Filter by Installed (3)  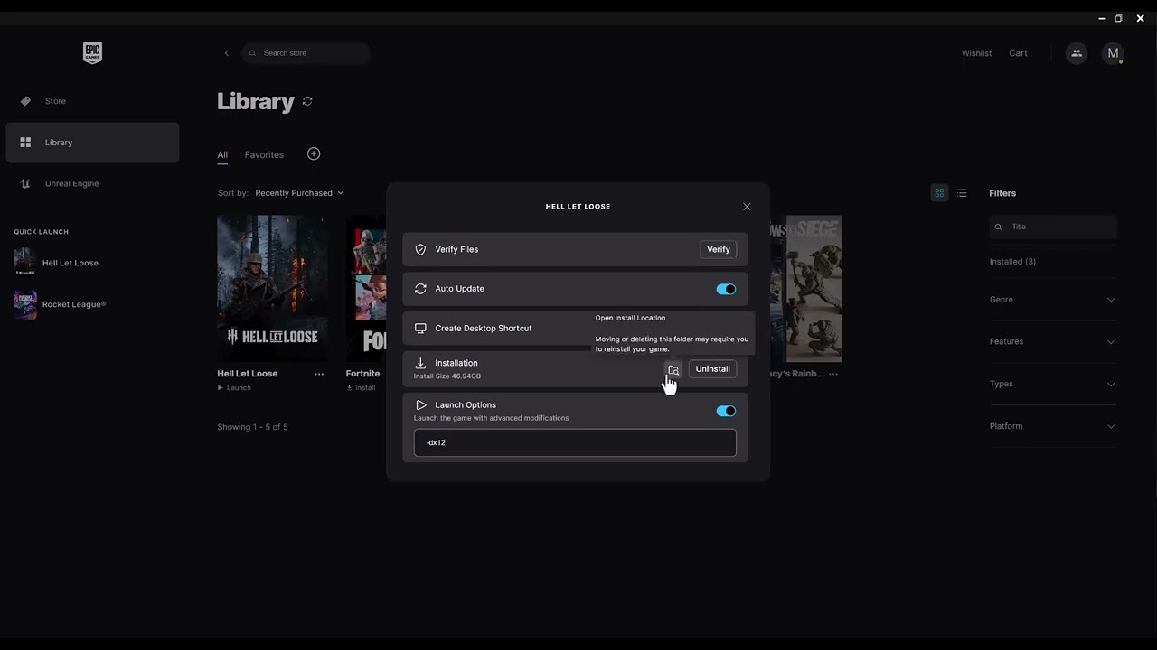tap(1012, 262)
